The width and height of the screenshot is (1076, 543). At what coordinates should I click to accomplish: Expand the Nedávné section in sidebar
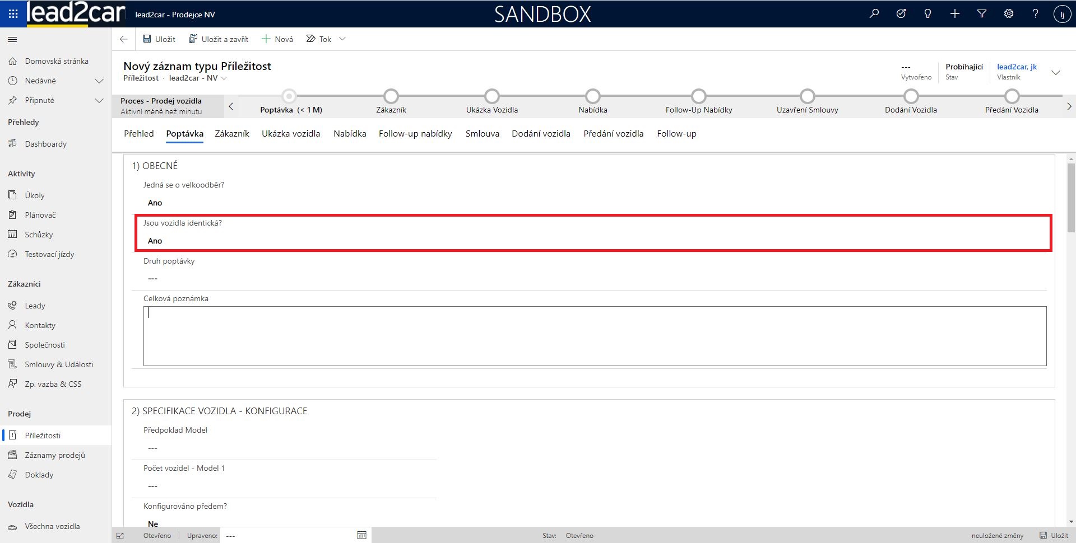(99, 81)
